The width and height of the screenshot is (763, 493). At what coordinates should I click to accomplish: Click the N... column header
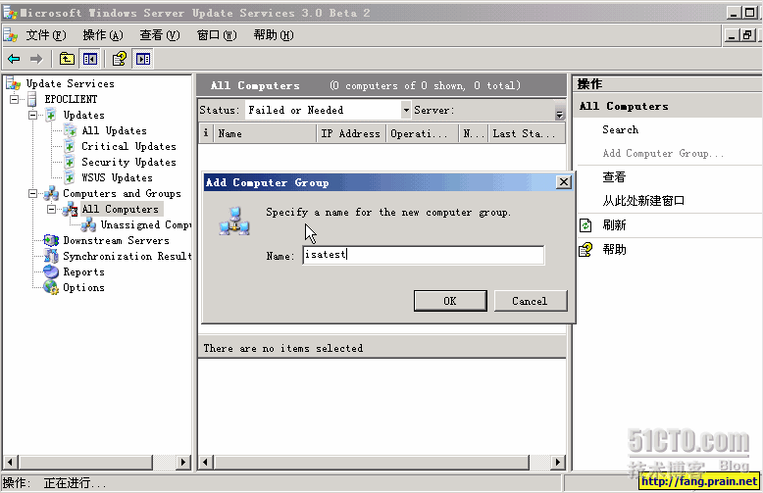[x=474, y=133]
